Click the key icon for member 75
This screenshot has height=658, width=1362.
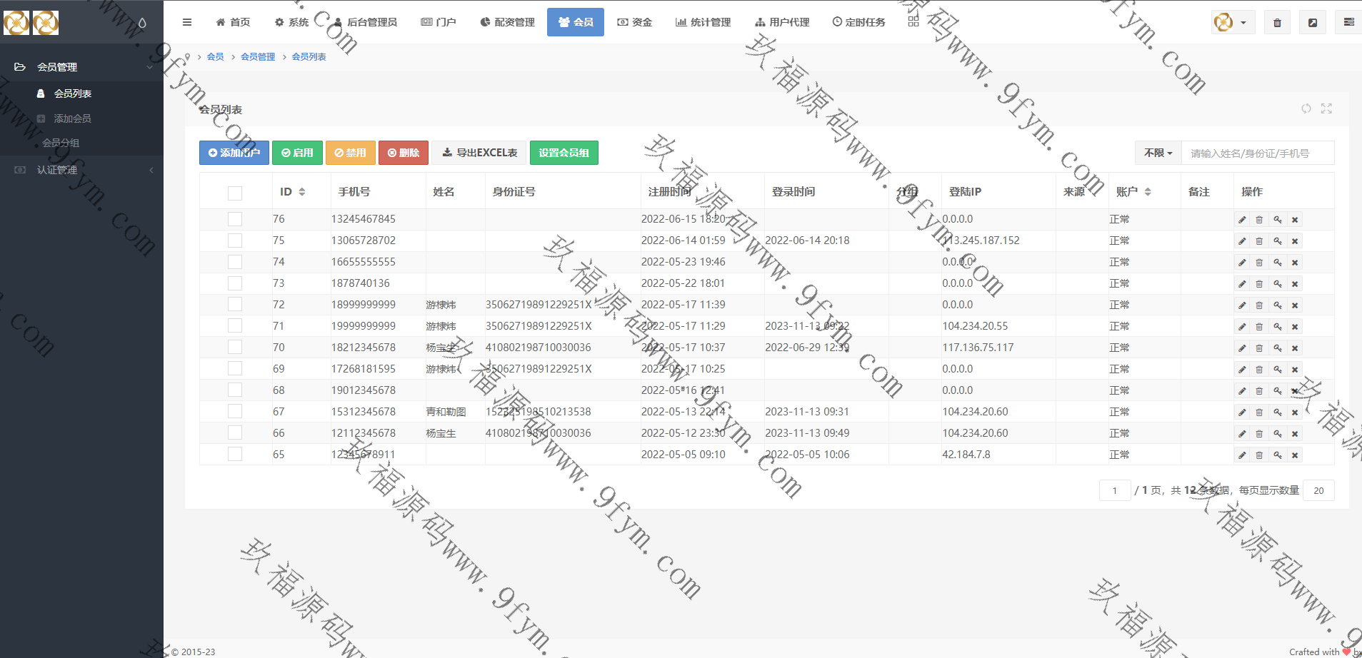[x=1277, y=241]
